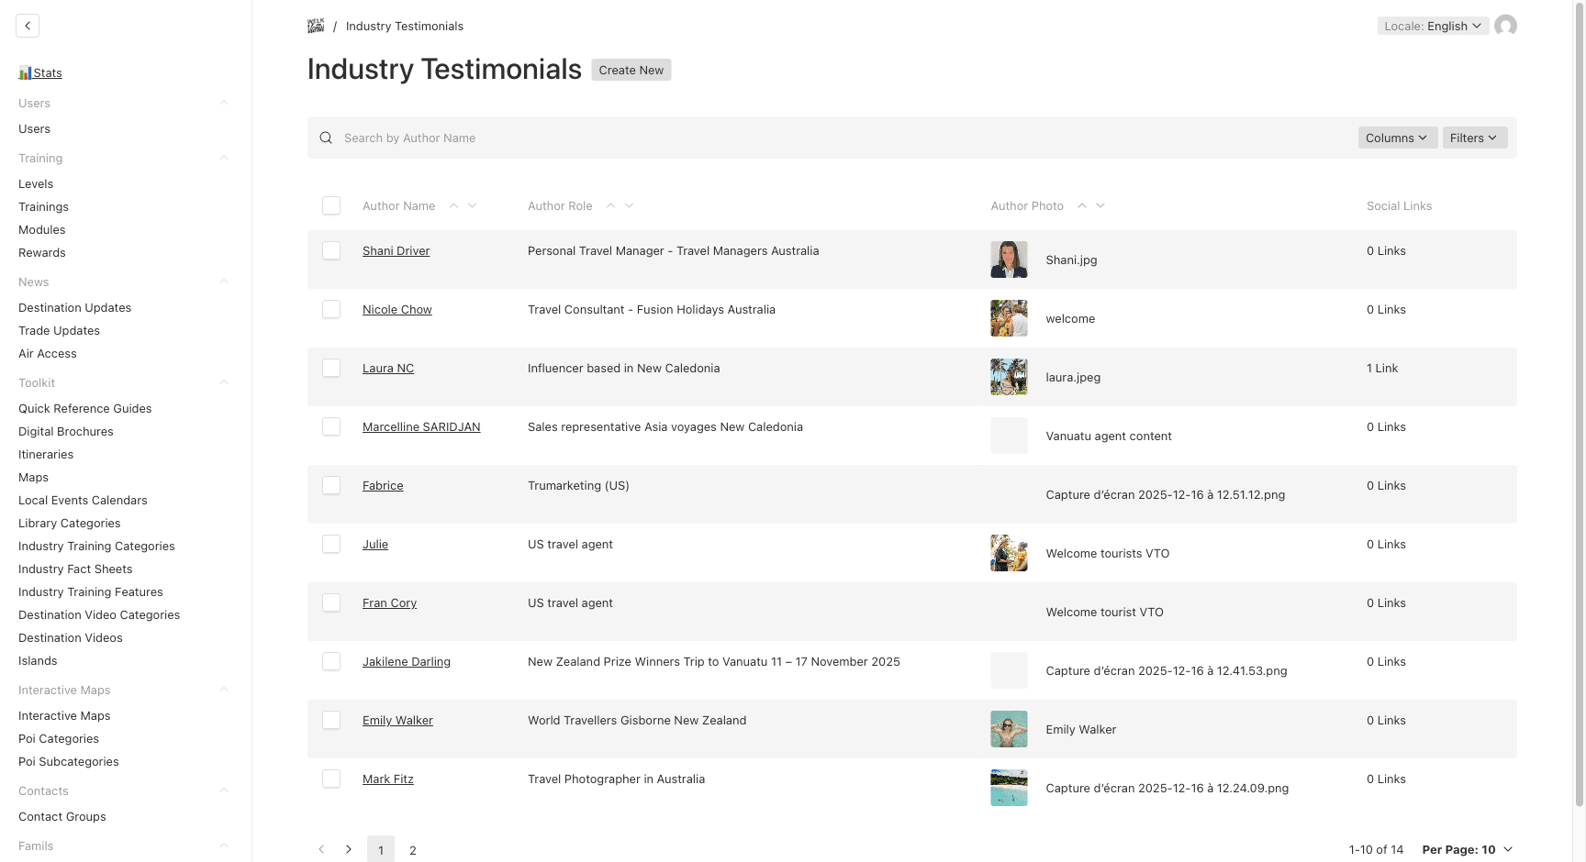Open the Nicole Chow testimonial link
The width and height of the screenshot is (1586, 862).
pos(396,309)
